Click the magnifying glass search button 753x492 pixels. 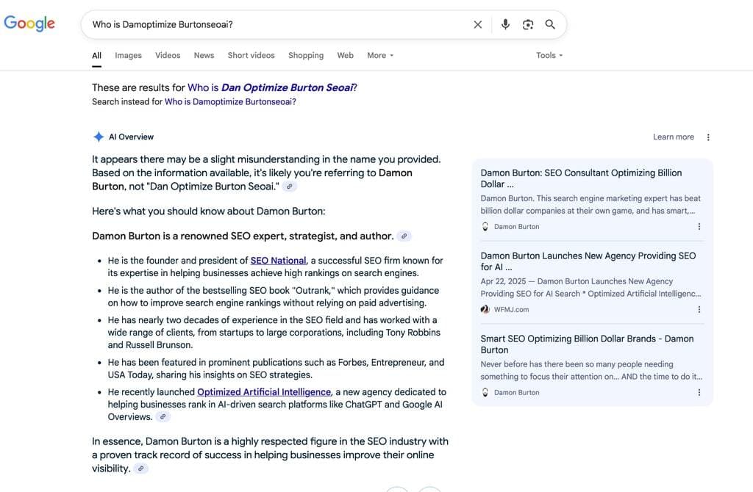click(550, 25)
